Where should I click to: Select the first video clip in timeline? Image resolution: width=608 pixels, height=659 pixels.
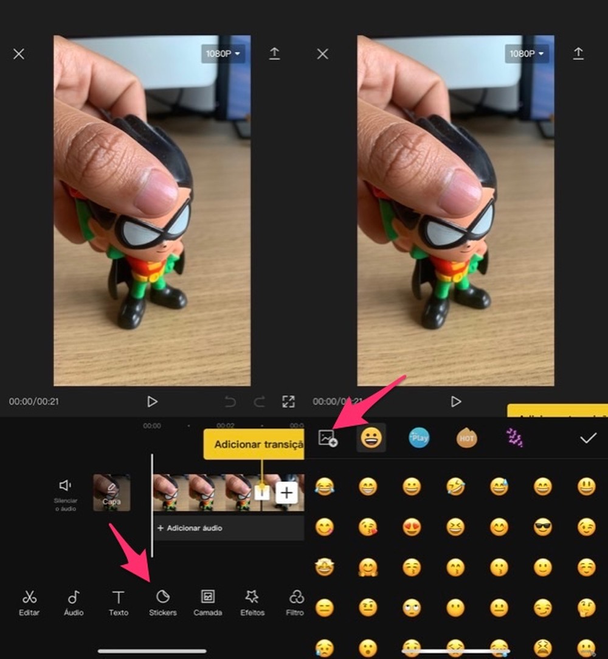[207, 492]
